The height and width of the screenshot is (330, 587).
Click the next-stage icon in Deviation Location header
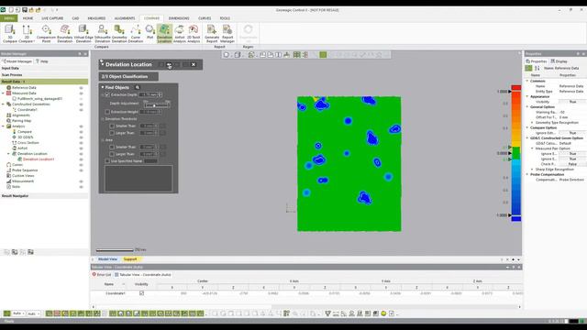pyautogui.click(x=169, y=65)
